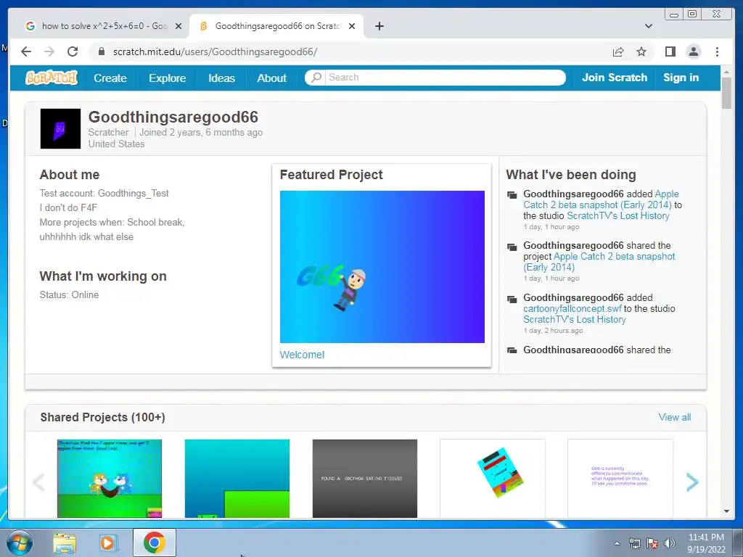Click the Action Center flag icon

pyautogui.click(x=652, y=543)
